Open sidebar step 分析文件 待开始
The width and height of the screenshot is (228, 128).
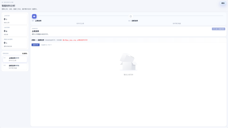15,67
